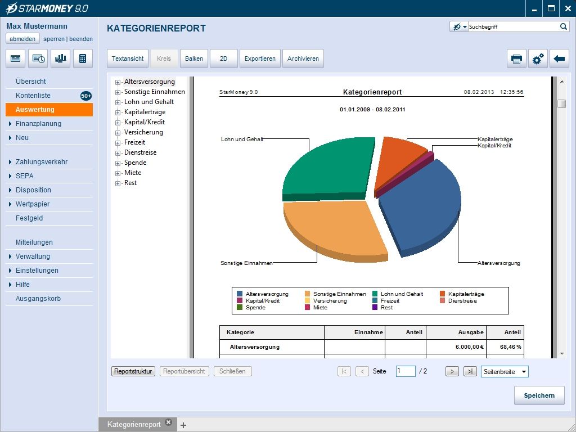Click the abmelden button
The image size is (576, 432).
tap(22, 39)
